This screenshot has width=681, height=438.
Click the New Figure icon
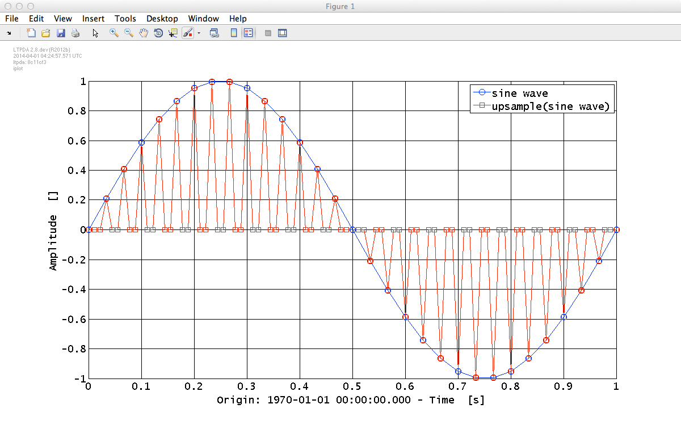31,33
